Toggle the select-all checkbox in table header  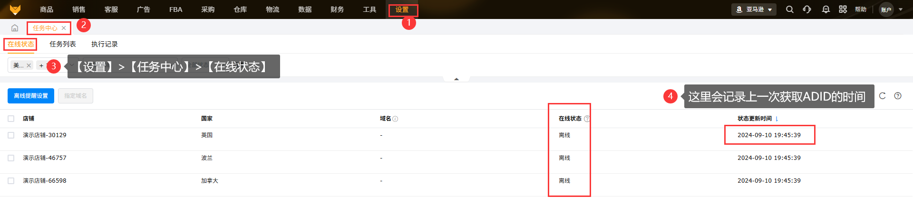click(11, 119)
